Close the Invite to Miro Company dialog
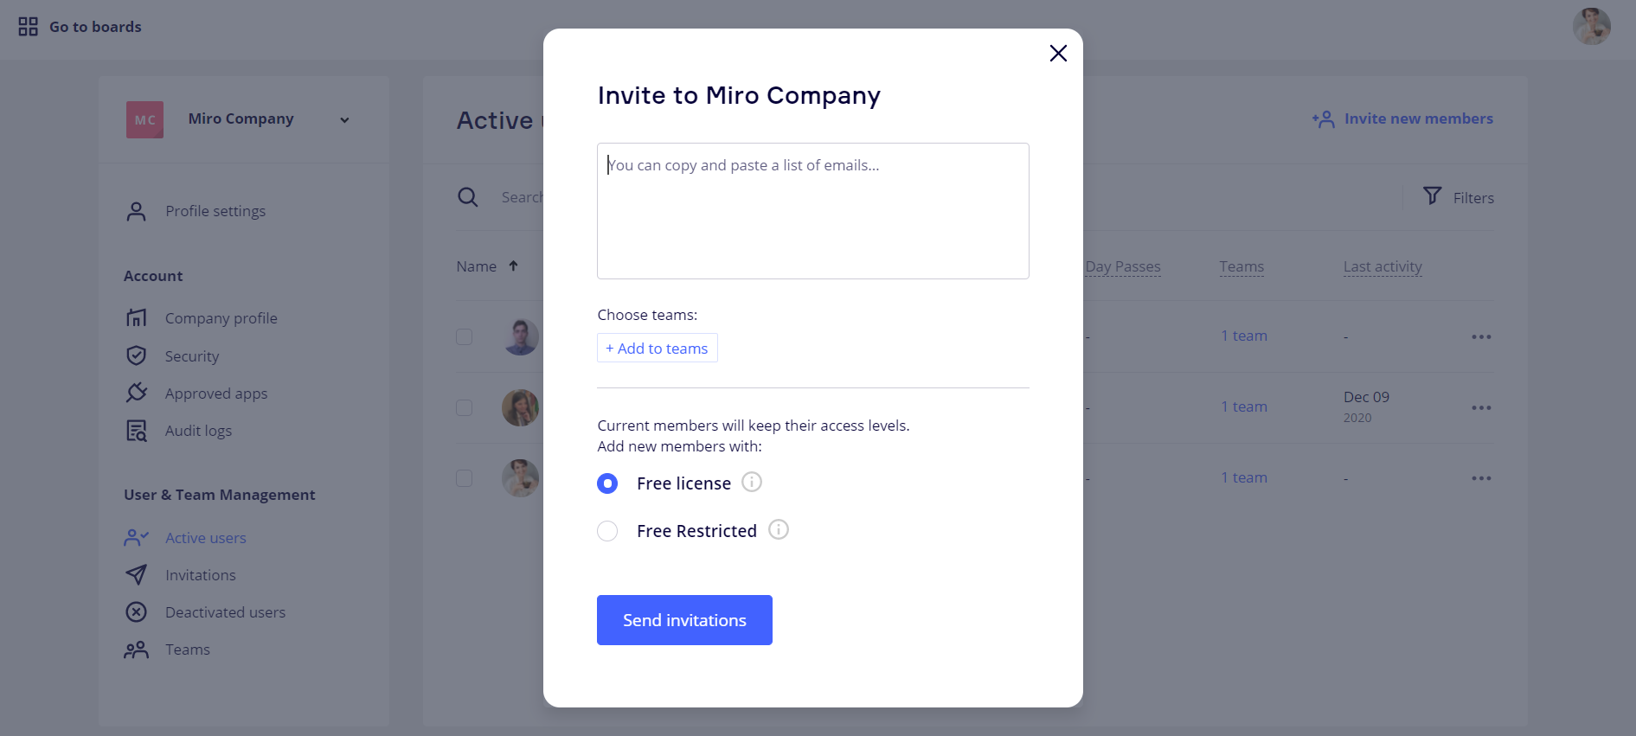The width and height of the screenshot is (1636, 736). [1058, 54]
